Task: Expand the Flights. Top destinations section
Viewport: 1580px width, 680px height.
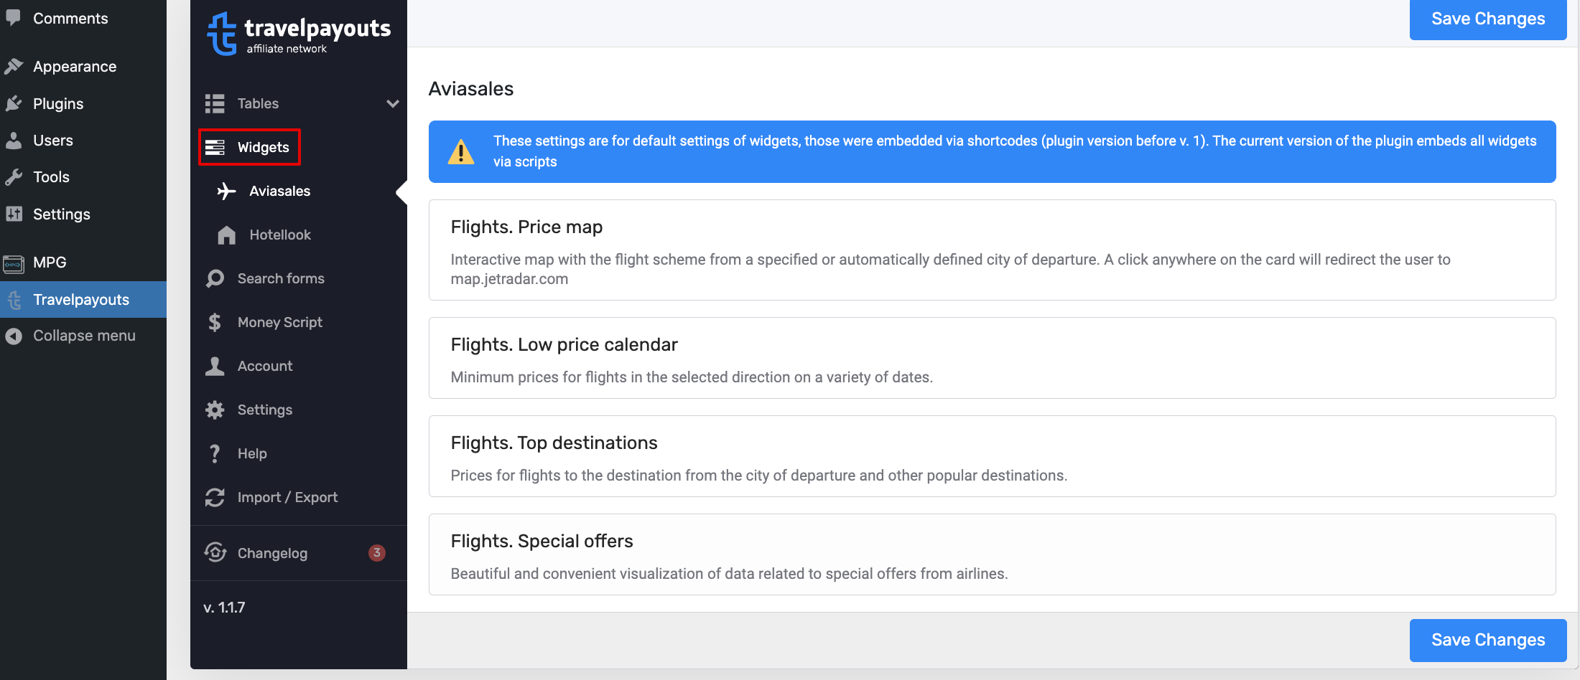Action: [992, 456]
